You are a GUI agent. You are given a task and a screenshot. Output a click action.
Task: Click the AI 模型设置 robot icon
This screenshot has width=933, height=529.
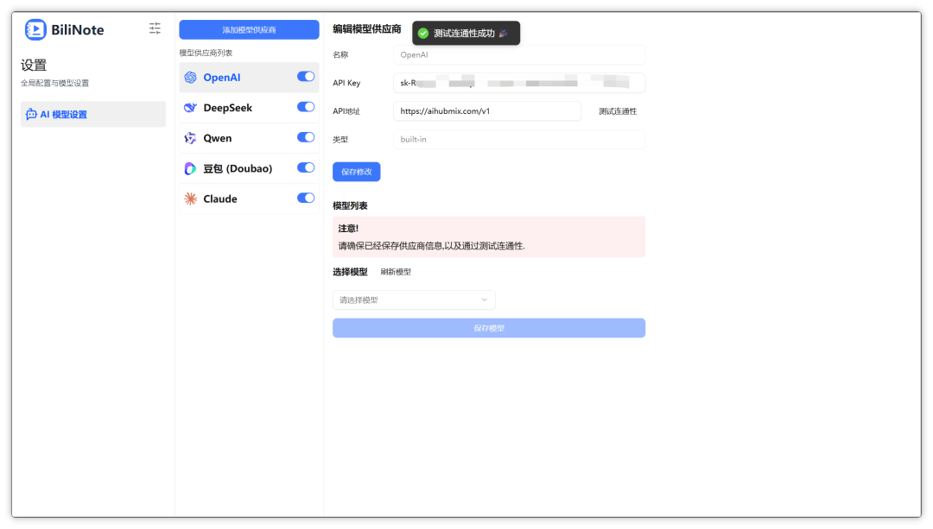tap(32, 114)
